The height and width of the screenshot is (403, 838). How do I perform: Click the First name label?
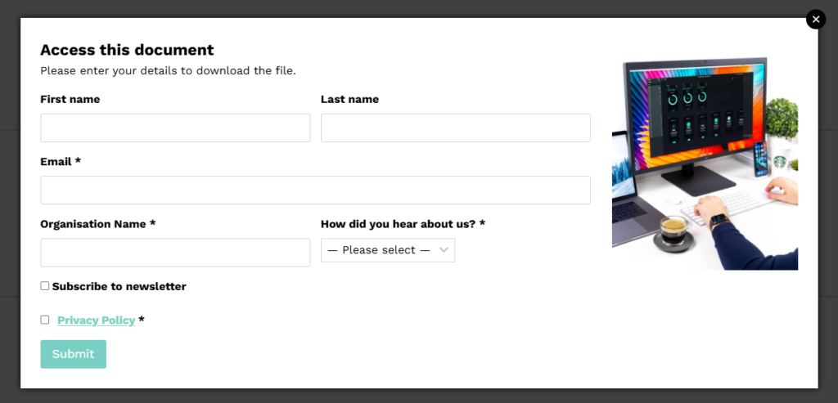[x=70, y=99]
